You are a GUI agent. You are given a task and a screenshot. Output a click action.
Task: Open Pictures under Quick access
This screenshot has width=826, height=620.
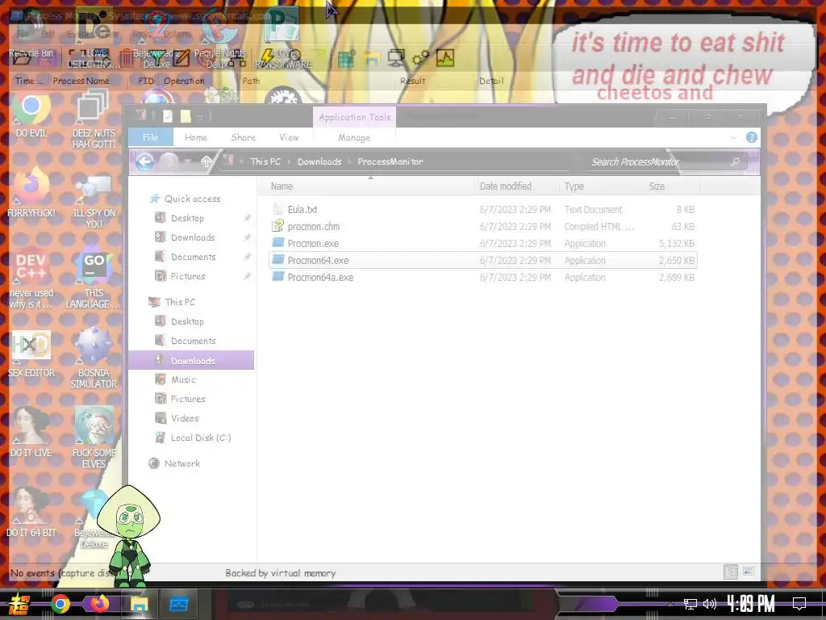coord(187,276)
